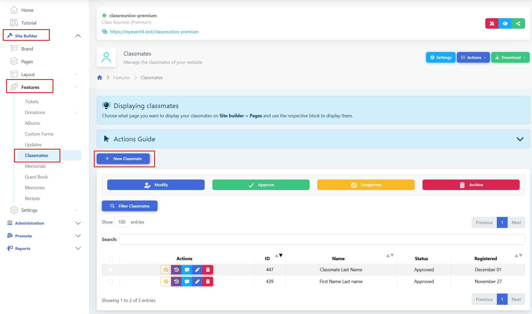Click trash delete icon for classmate 439
Viewport: 532px width, 314px height.
pos(208,281)
